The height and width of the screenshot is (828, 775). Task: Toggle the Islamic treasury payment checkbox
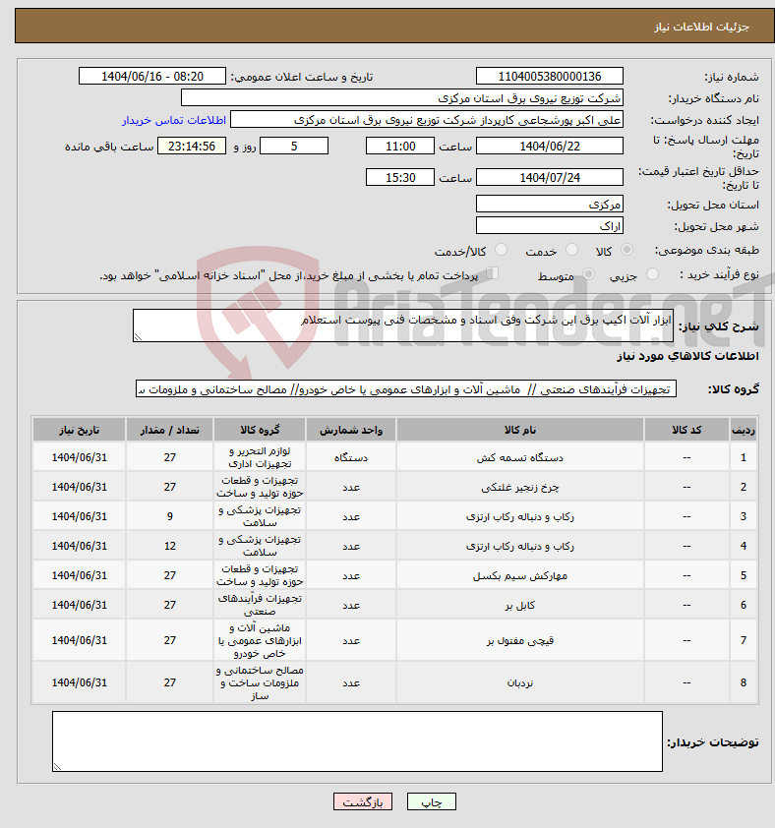click(493, 273)
